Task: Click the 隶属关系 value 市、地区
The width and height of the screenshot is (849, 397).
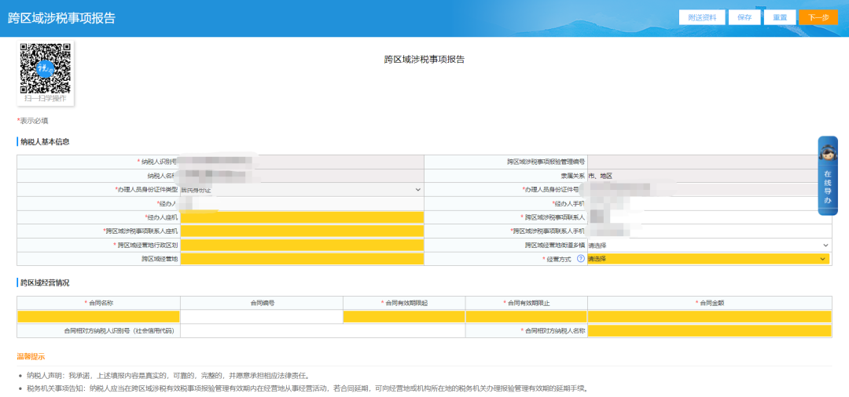Action: click(x=600, y=176)
